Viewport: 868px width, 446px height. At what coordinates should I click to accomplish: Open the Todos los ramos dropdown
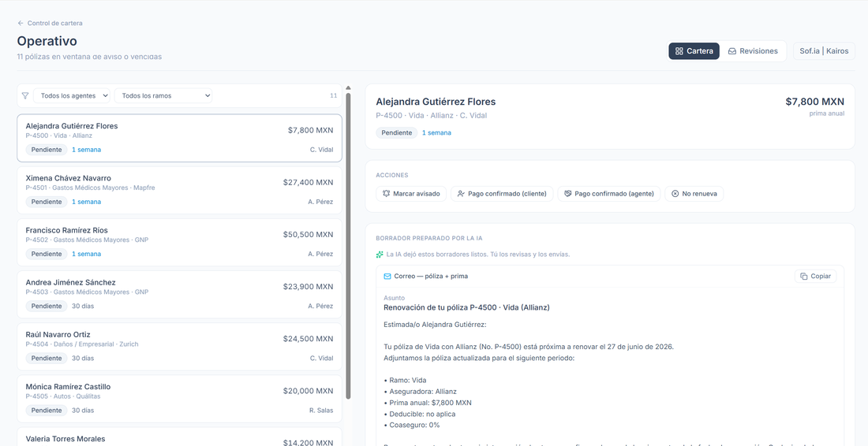coord(163,95)
